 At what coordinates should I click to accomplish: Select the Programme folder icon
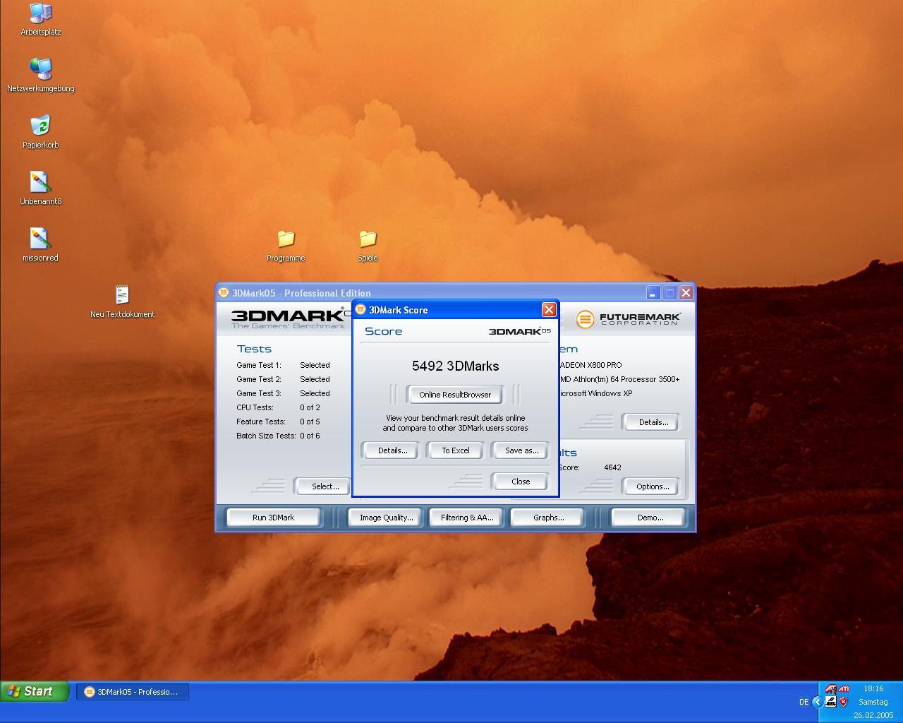pos(286,245)
